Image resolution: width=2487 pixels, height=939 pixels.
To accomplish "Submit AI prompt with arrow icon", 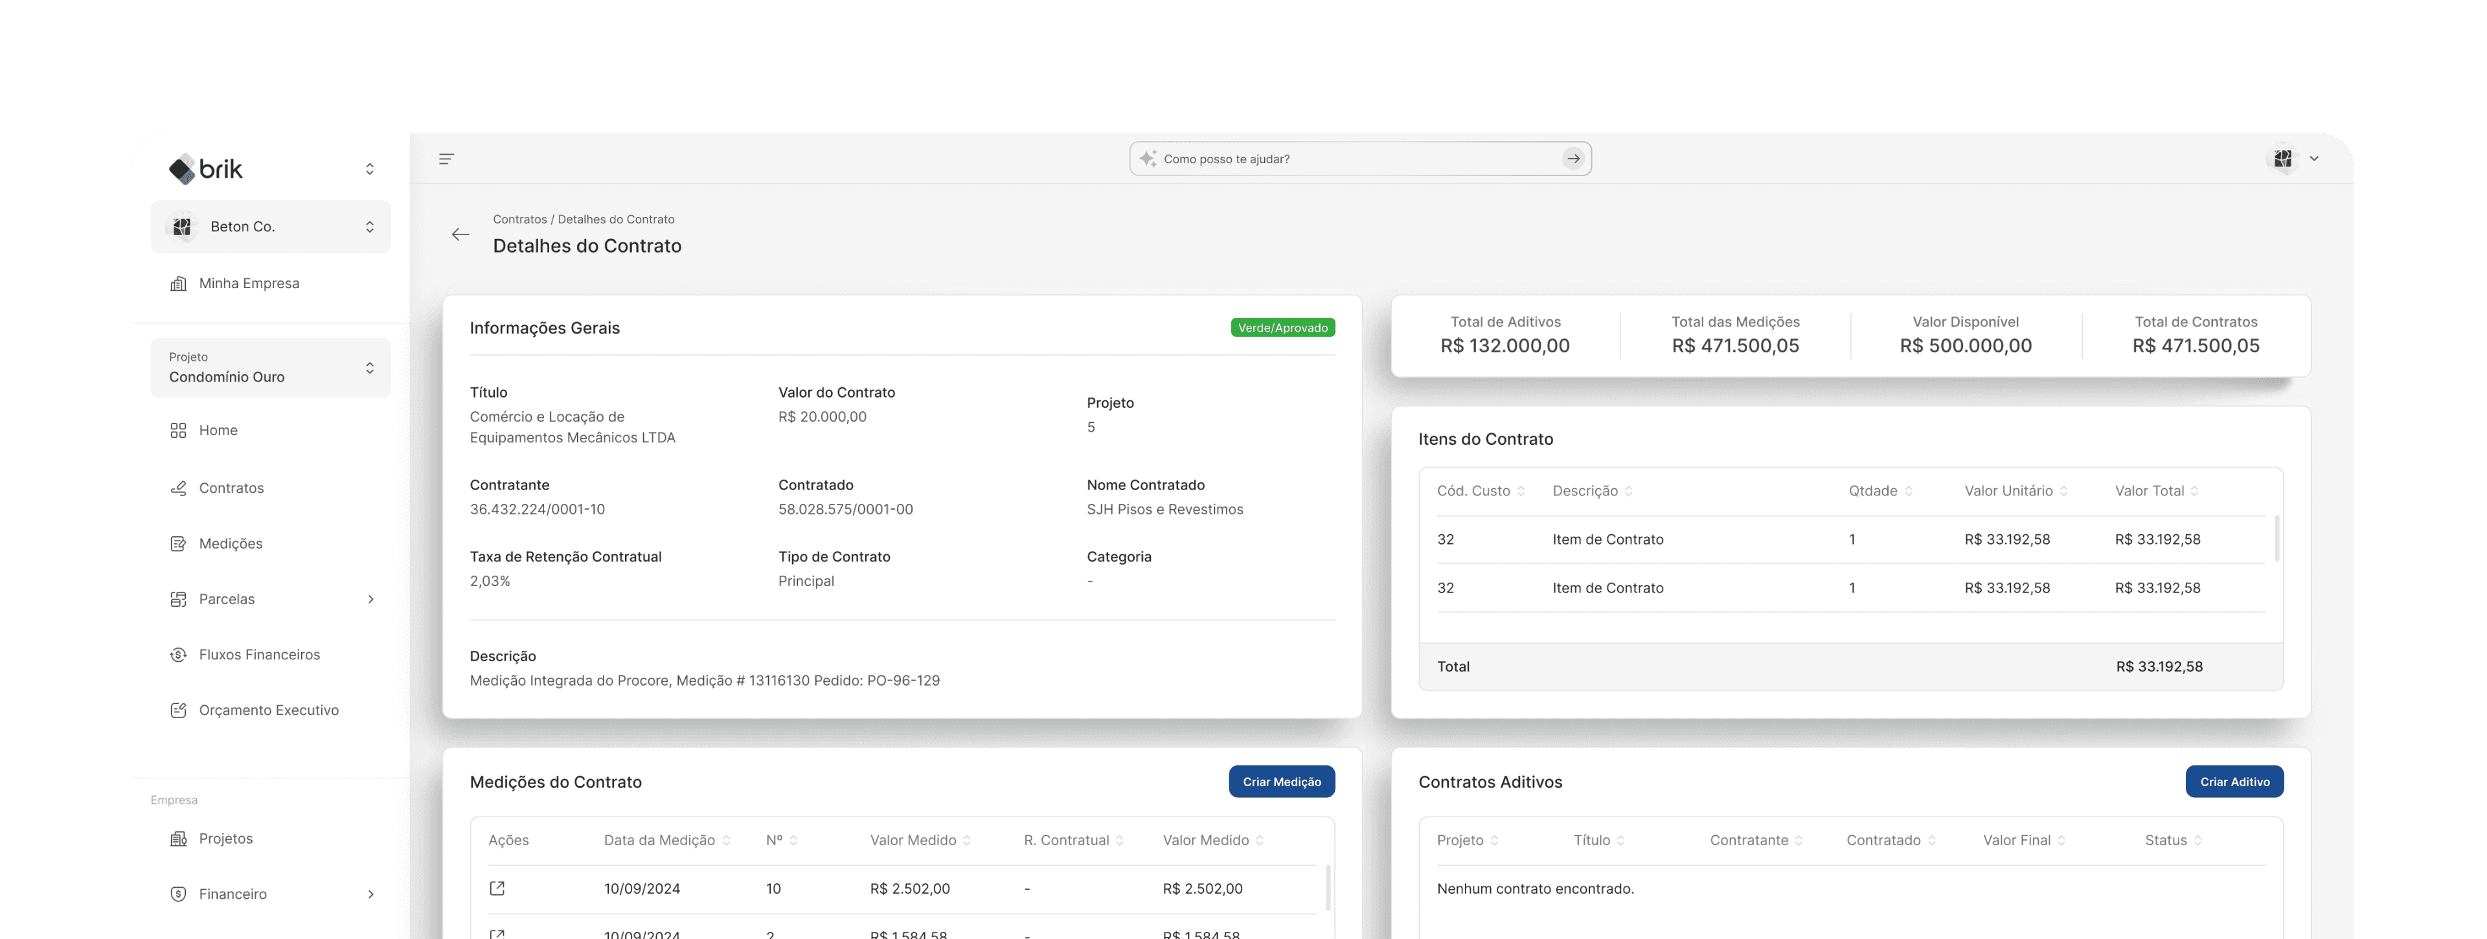I will 1573,159.
